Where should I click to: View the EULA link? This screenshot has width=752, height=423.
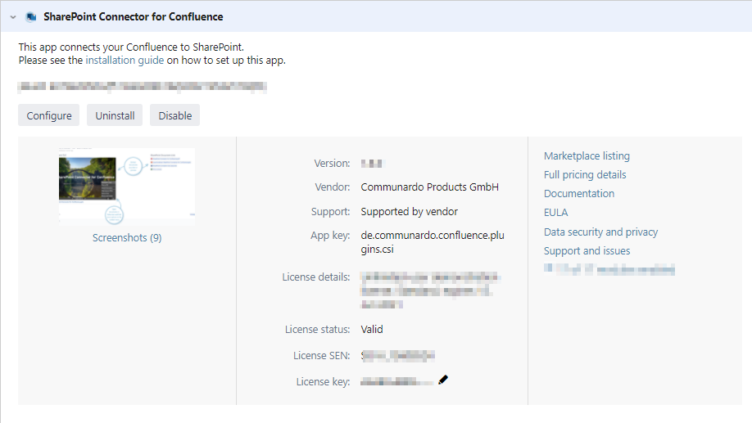[555, 212]
